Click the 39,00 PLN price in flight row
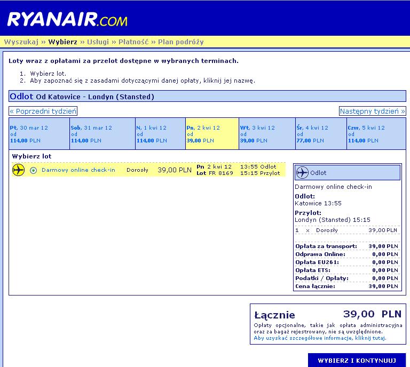 point(175,170)
